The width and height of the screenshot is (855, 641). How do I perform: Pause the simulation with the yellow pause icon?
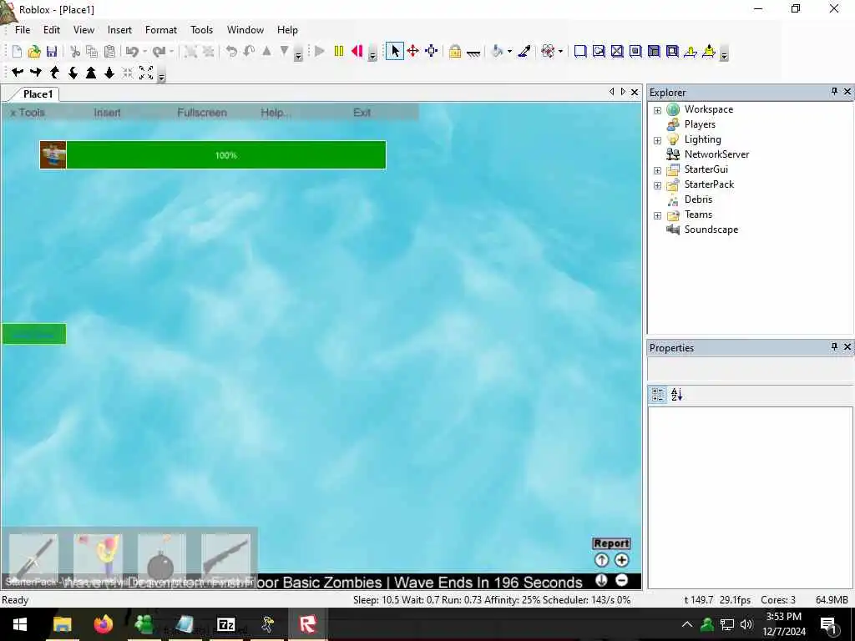tap(339, 51)
